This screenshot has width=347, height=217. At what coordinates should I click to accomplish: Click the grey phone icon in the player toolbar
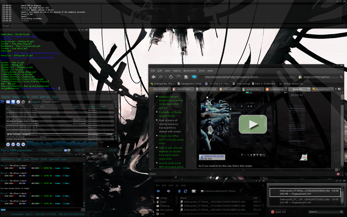[23, 102]
